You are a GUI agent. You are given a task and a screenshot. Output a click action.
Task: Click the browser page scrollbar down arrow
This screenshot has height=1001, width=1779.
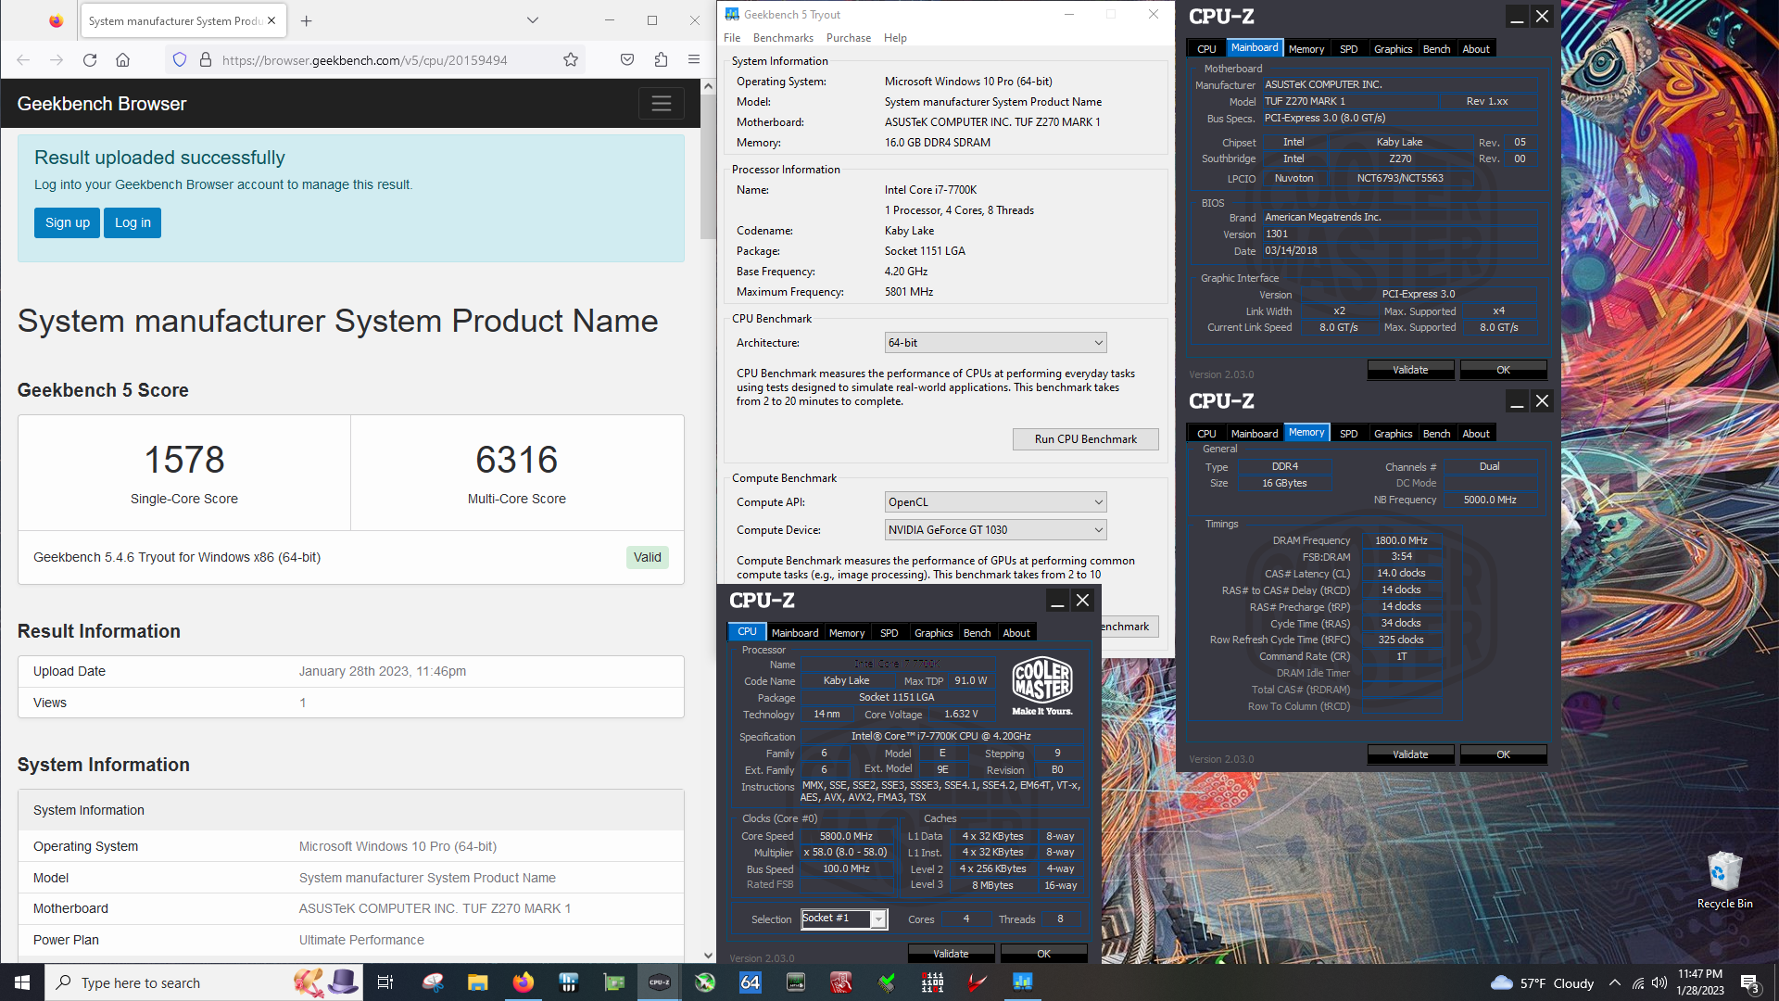pyautogui.click(x=708, y=956)
